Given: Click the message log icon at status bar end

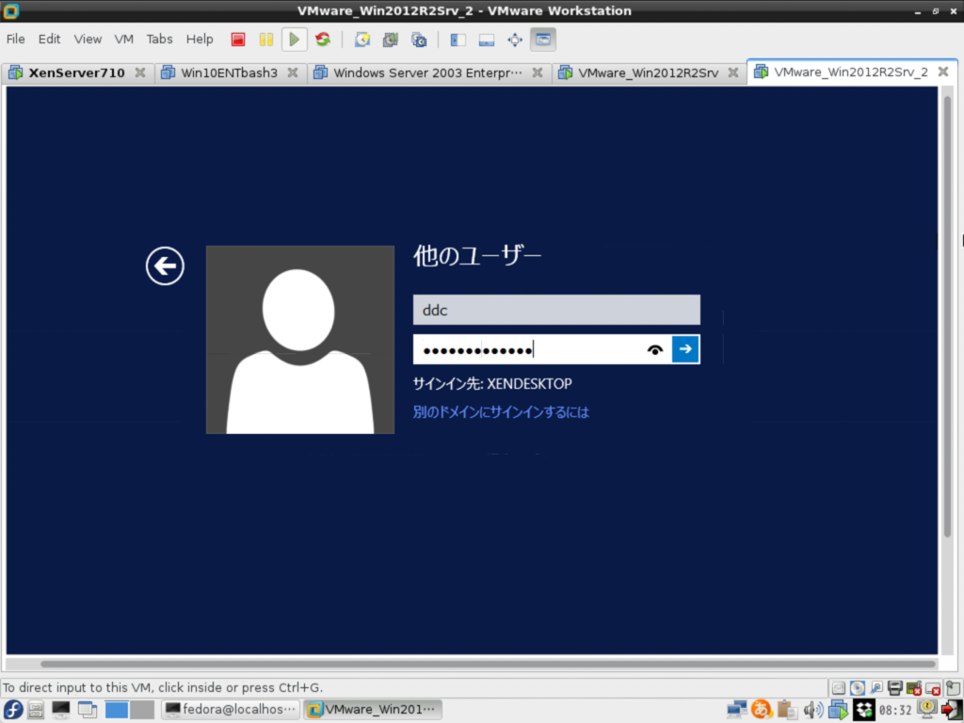Looking at the screenshot, I should tap(953, 688).
